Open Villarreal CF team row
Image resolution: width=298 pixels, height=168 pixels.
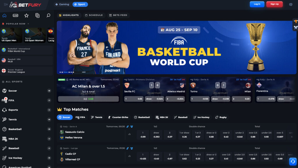[x=72, y=160]
